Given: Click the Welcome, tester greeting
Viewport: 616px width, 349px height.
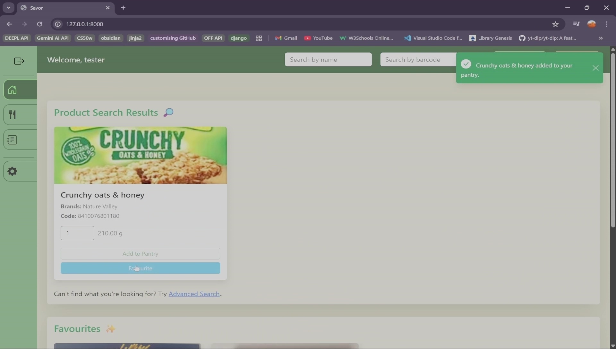Looking at the screenshot, I should pyautogui.click(x=76, y=60).
